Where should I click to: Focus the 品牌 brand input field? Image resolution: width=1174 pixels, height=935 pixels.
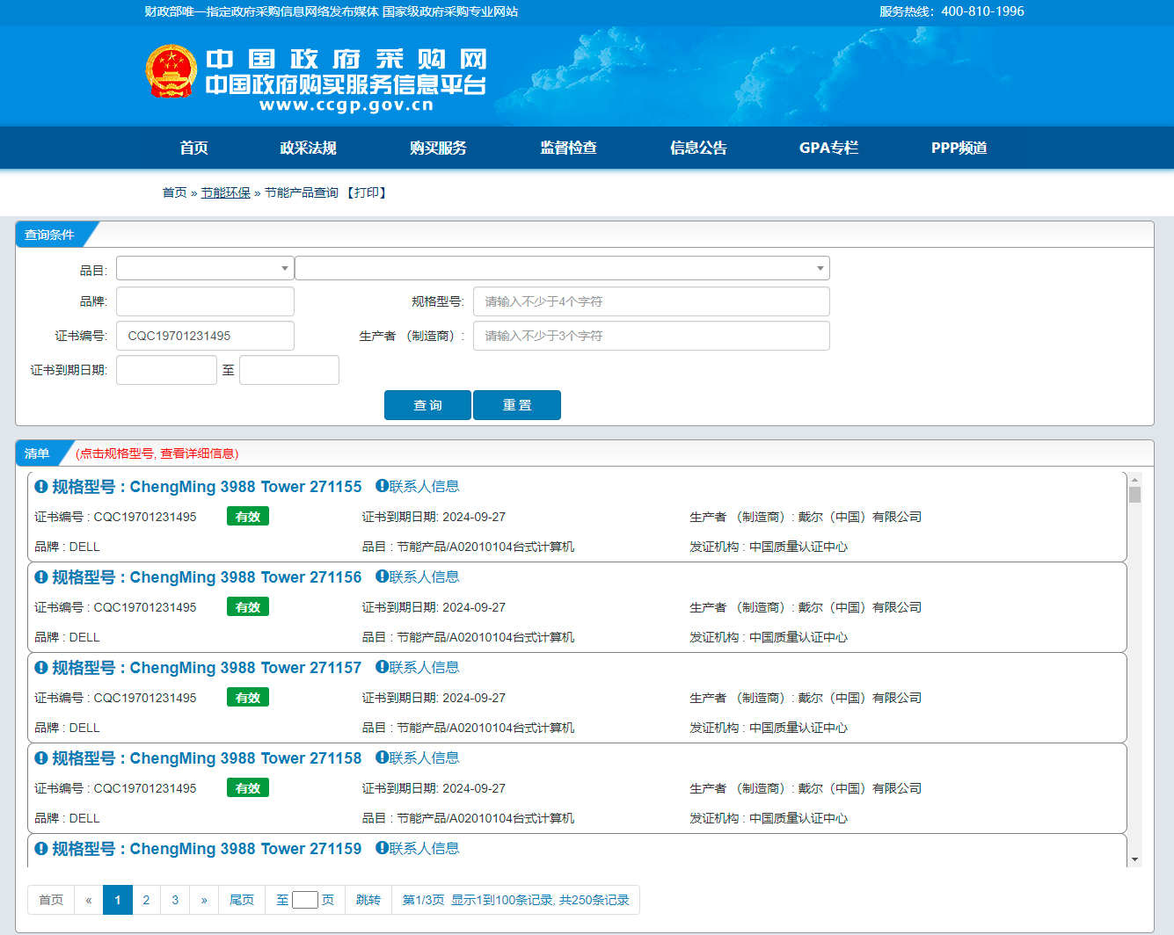coord(205,301)
